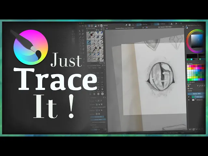The width and height of the screenshot is (208, 156).
Task: Add a new color to the palette
Action: click(198, 86)
